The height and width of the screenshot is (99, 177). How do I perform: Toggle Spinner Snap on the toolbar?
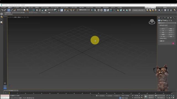tap(74, 10)
